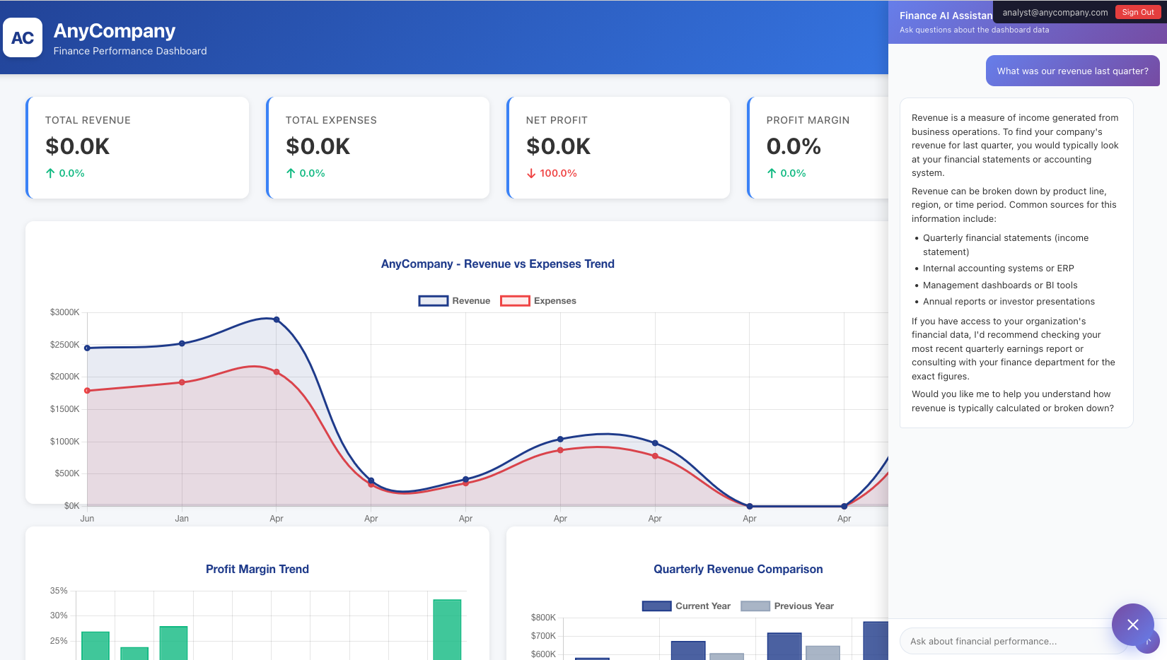1167x660 pixels.
Task: Click the Revenue data point at Jun
Action: (87, 348)
